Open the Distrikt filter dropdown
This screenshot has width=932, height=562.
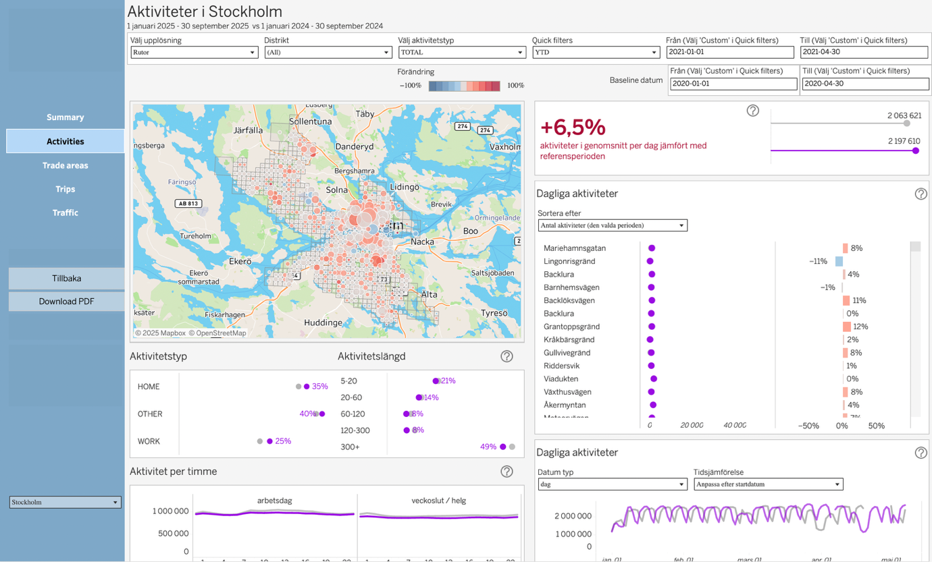click(328, 53)
